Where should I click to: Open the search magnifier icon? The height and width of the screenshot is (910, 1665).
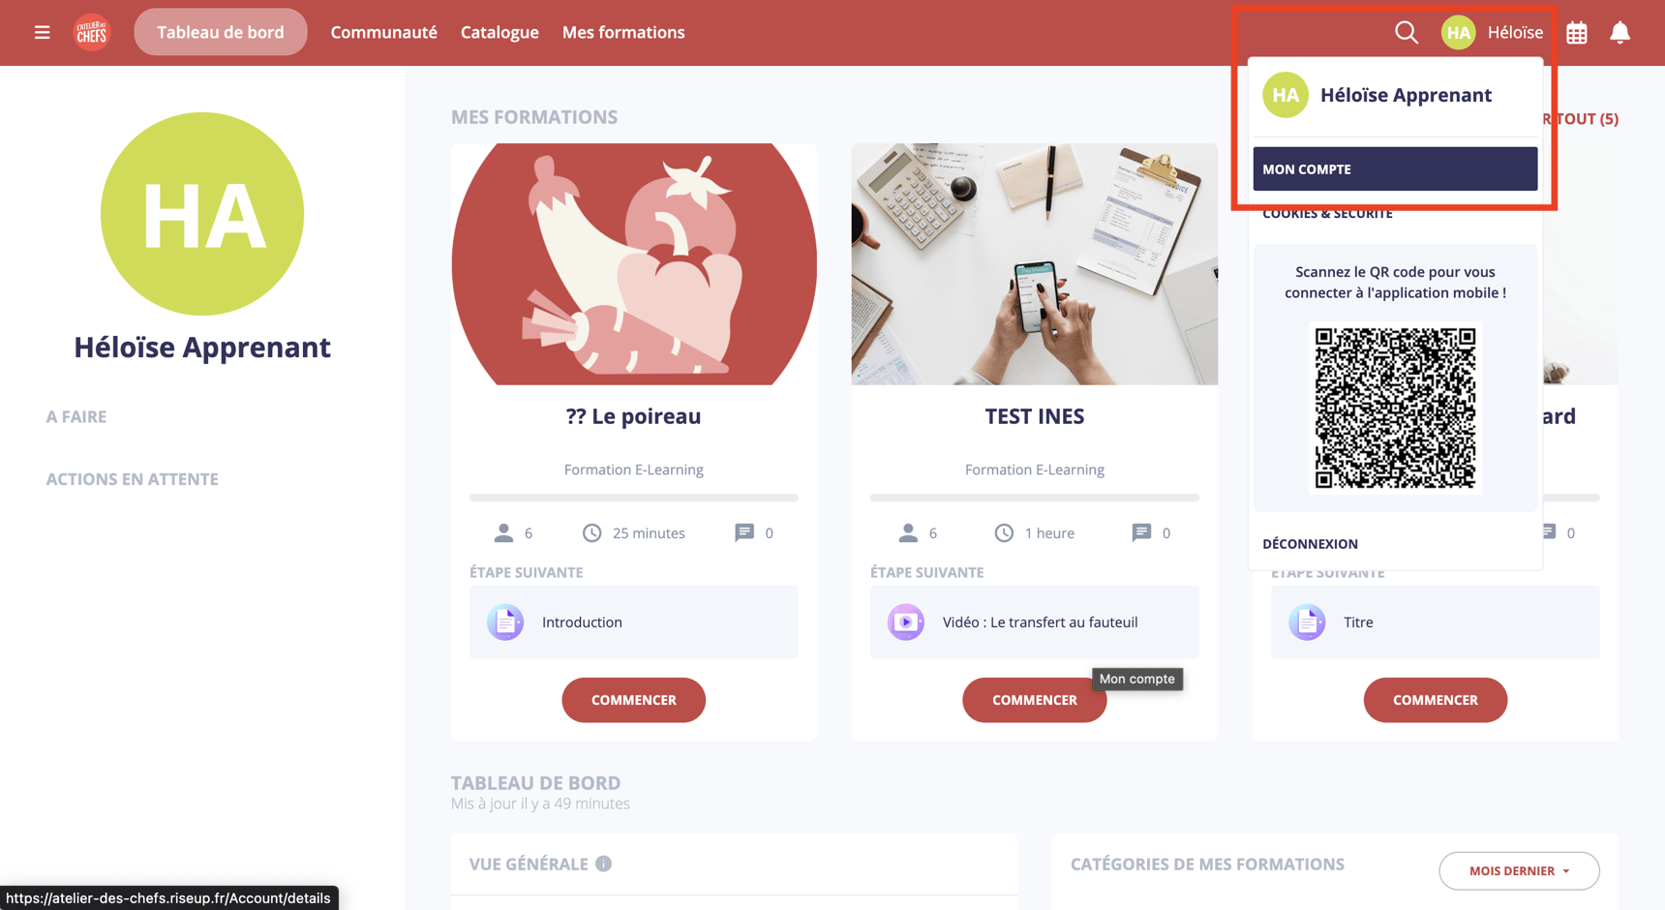[1406, 33]
